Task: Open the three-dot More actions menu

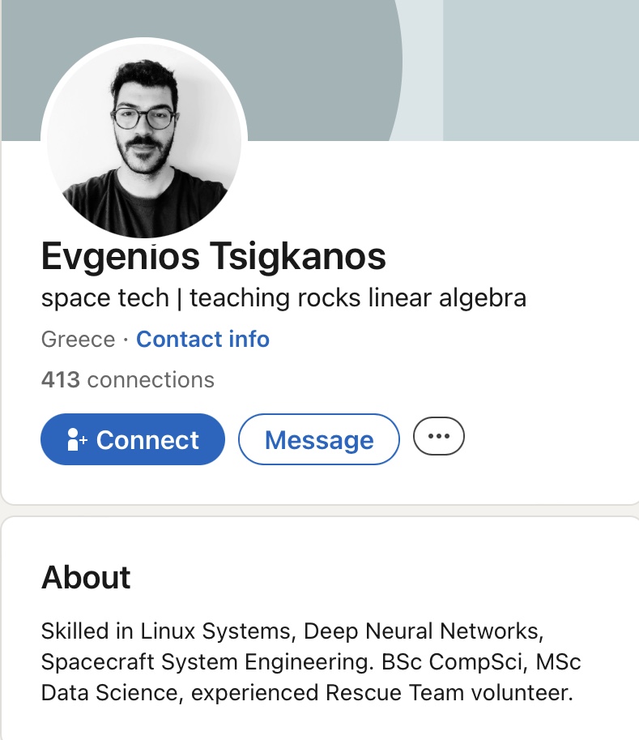Action: pyautogui.click(x=439, y=436)
